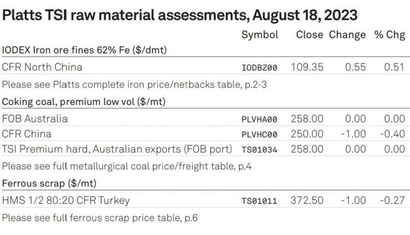Select the Coking coal premium low vol heading

coord(84,102)
